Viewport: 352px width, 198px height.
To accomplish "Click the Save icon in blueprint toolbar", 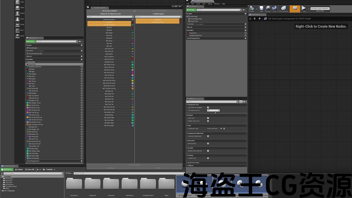I will point(261,9).
